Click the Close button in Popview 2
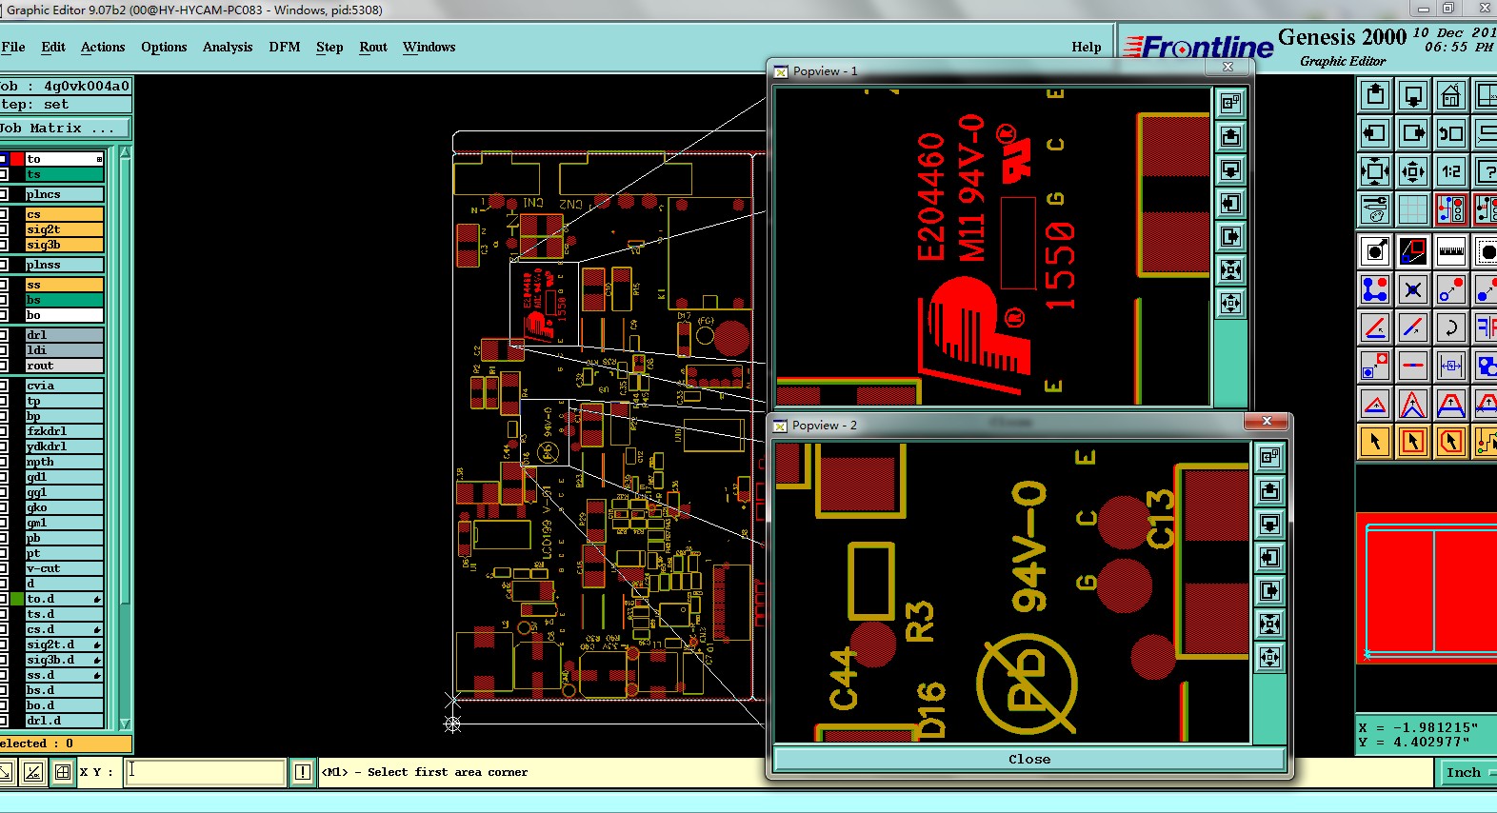The width and height of the screenshot is (1497, 813). 1029,759
